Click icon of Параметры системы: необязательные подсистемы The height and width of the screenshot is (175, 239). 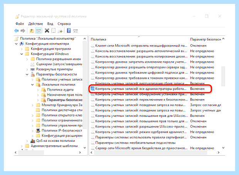(x=93, y=143)
